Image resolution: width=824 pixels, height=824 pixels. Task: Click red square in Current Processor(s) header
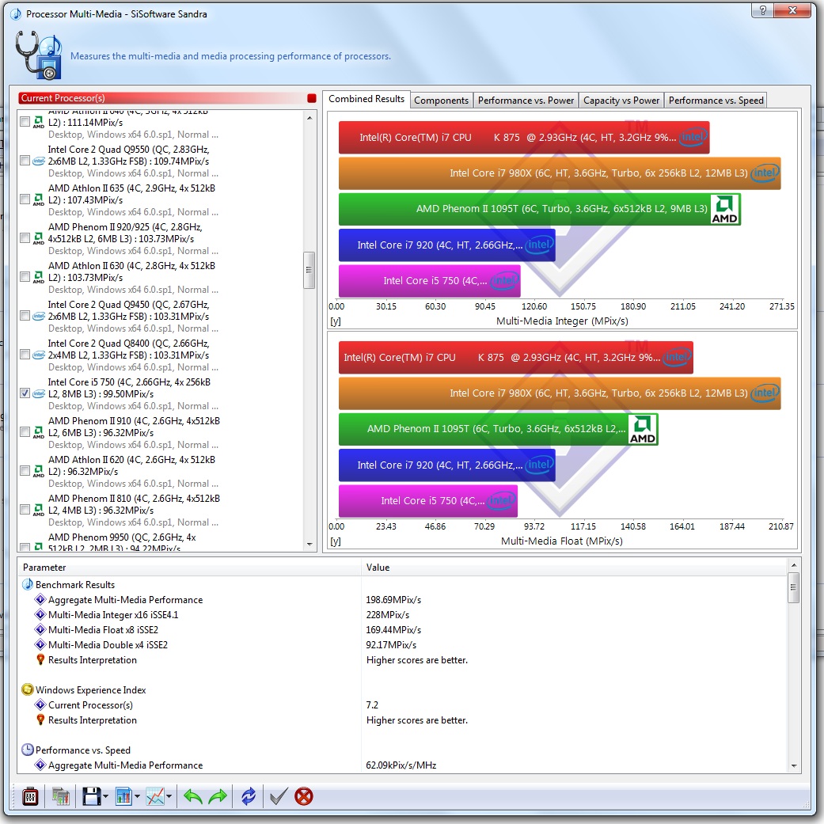[312, 98]
